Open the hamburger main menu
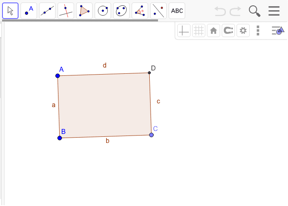The width and height of the screenshot is (288, 206). click(274, 11)
